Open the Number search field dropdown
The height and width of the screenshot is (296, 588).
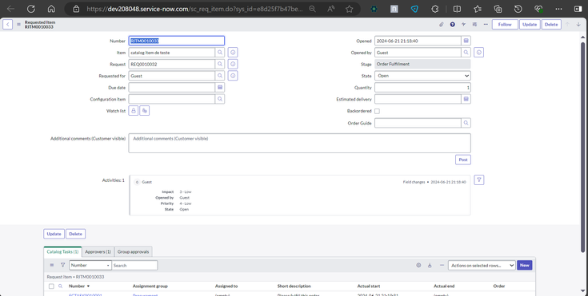pos(90,265)
